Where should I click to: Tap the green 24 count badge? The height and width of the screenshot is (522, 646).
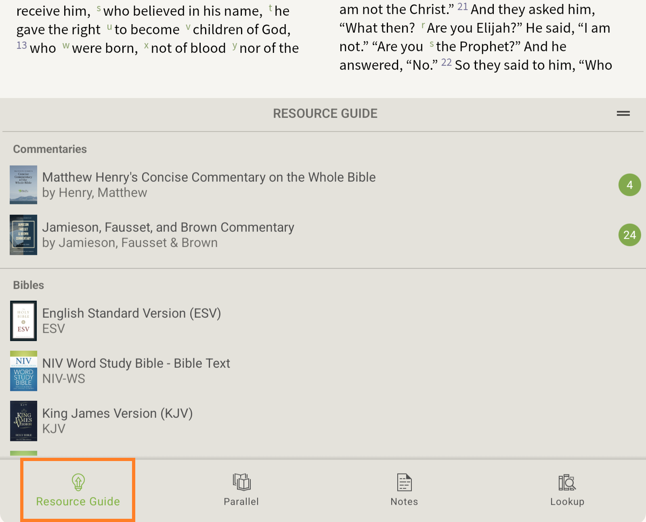[x=629, y=235]
